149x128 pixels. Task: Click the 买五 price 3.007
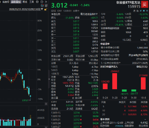click(x=76, y=52)
